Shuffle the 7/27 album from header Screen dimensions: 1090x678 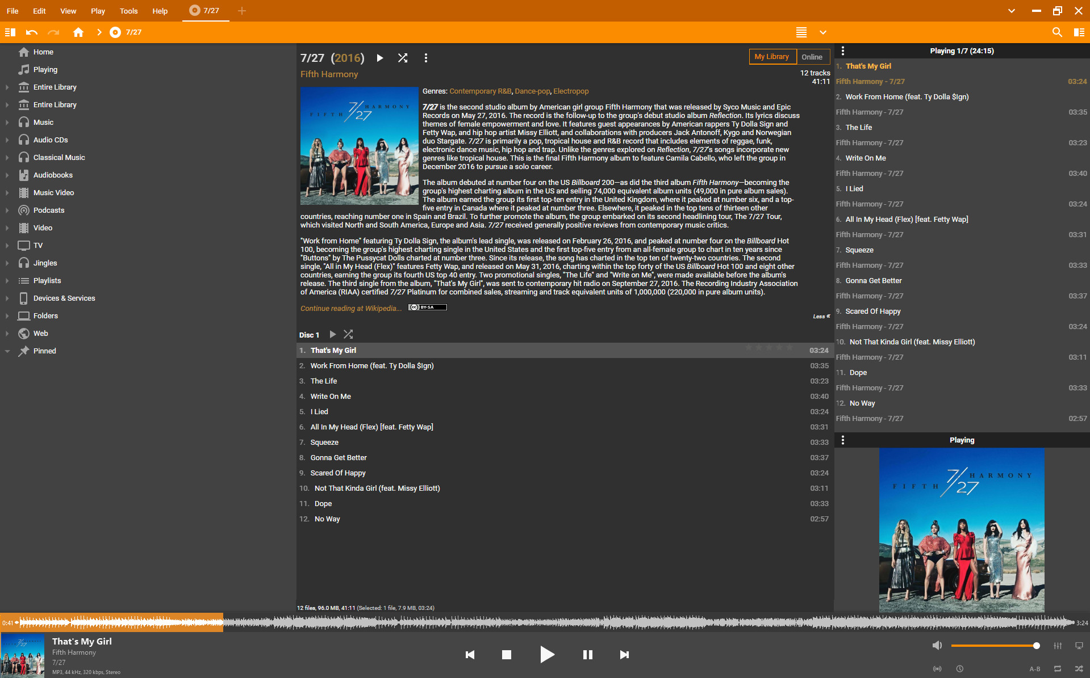tap(403, 58)
